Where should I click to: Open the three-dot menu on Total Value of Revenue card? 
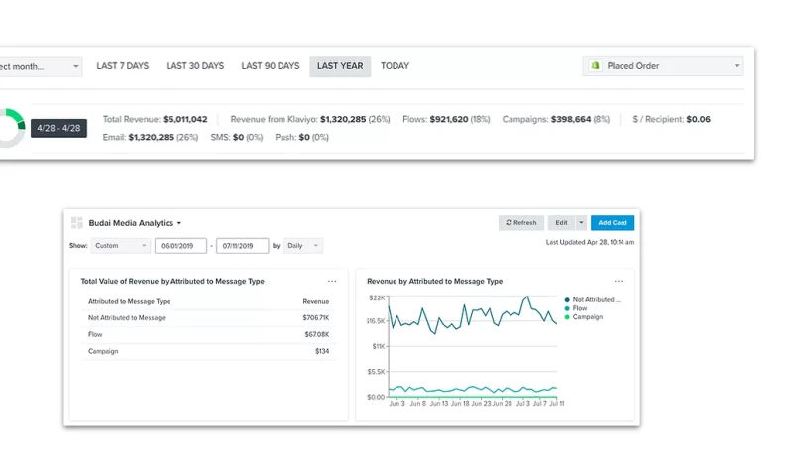click(332, 281)
